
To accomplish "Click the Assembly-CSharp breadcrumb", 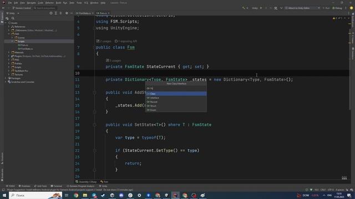I will click(86, 182).
